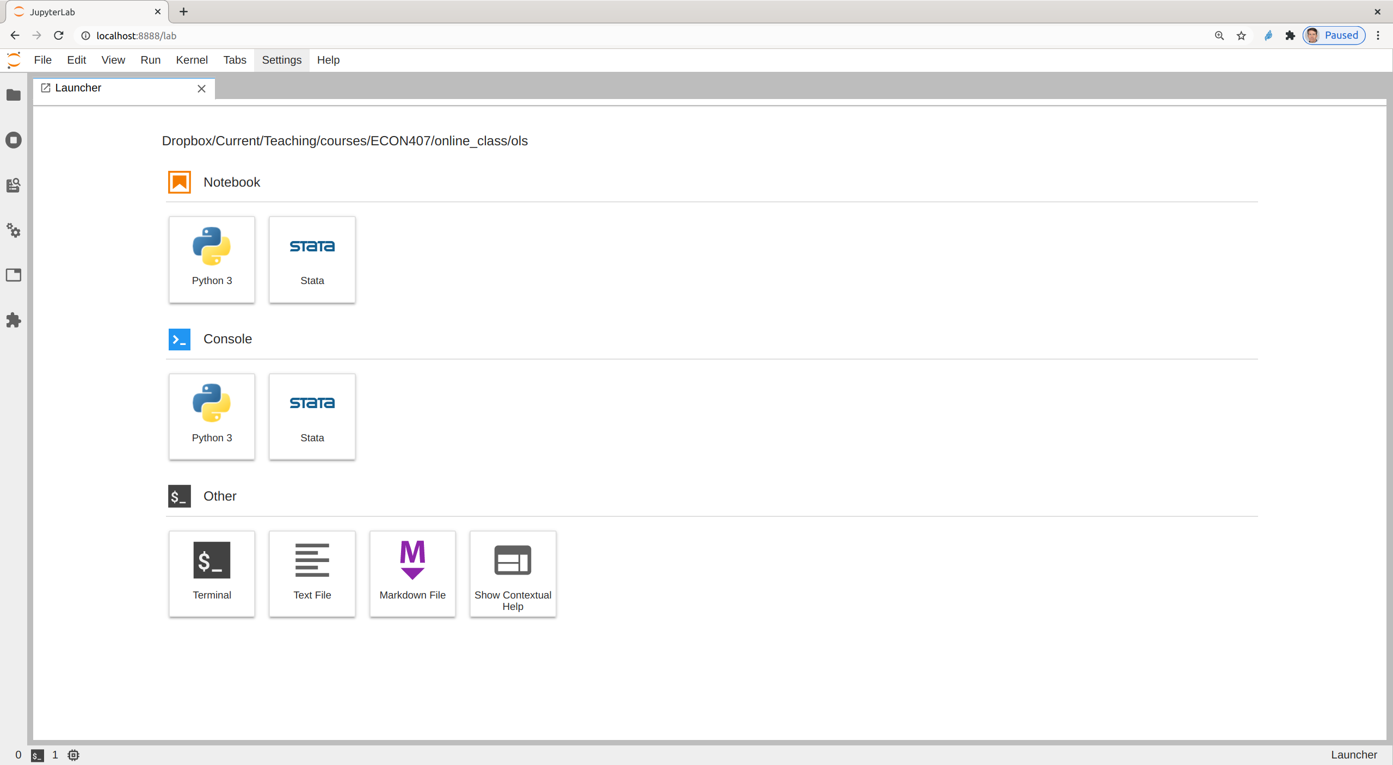
Task: Open Extension Manager puzzle sidebar icon
Action: 14,320
